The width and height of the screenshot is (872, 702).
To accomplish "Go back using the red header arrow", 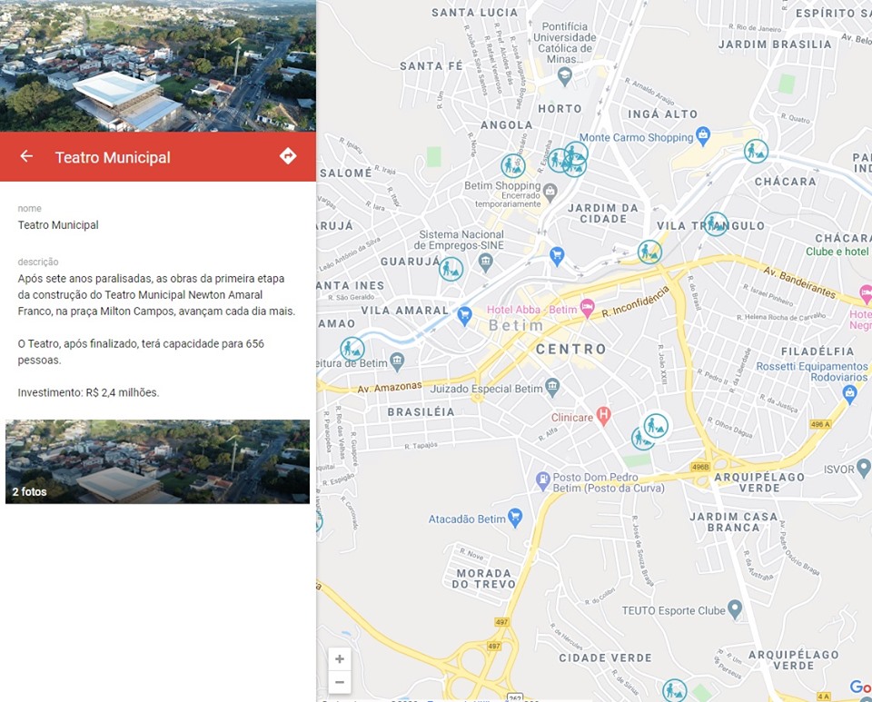I will point(25,156).
